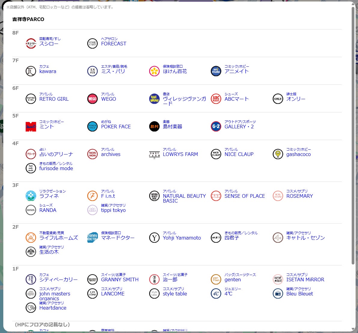Click the Heartdance heart logo icon
Viewport: 358px width, 333px height.
click(31, 307)
